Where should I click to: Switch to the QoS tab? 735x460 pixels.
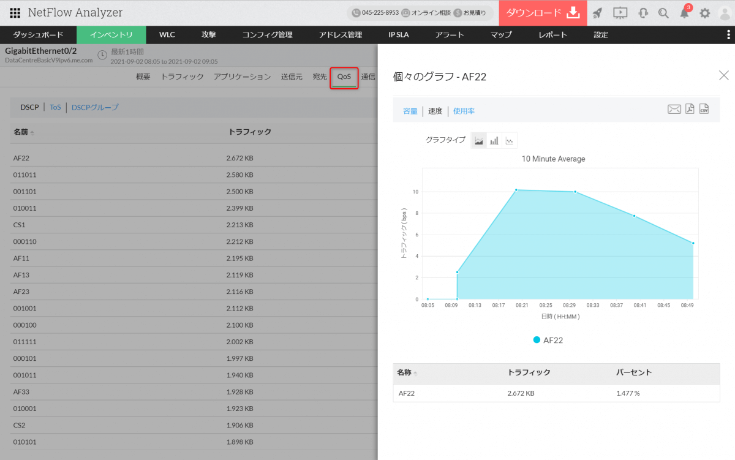[x=344, y=77]
